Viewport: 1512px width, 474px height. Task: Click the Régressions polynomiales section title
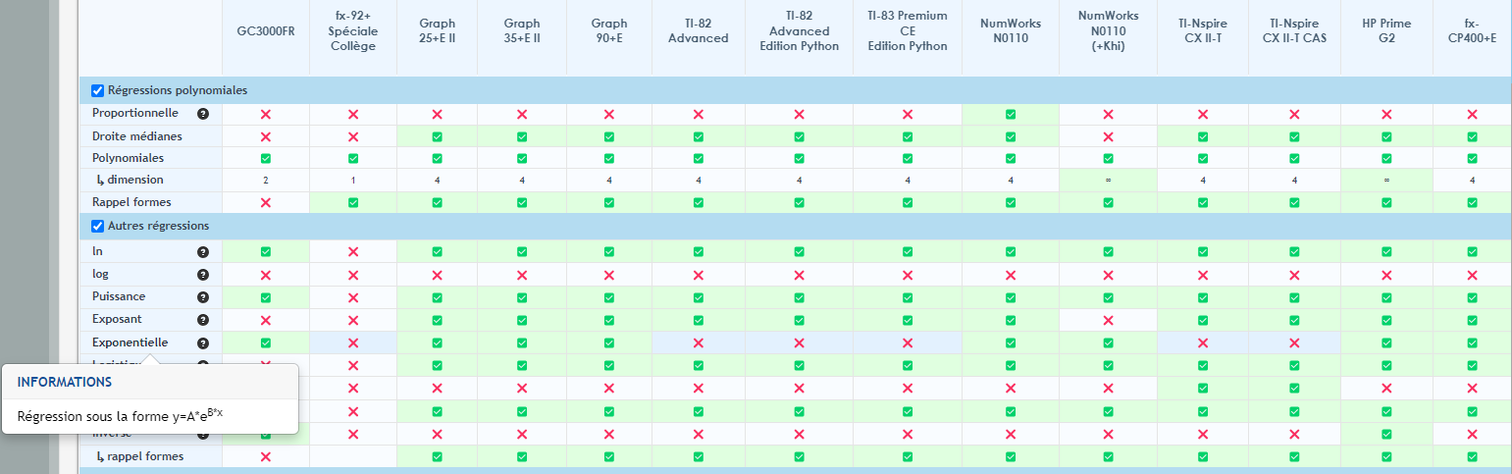click(x=178, y=90)
